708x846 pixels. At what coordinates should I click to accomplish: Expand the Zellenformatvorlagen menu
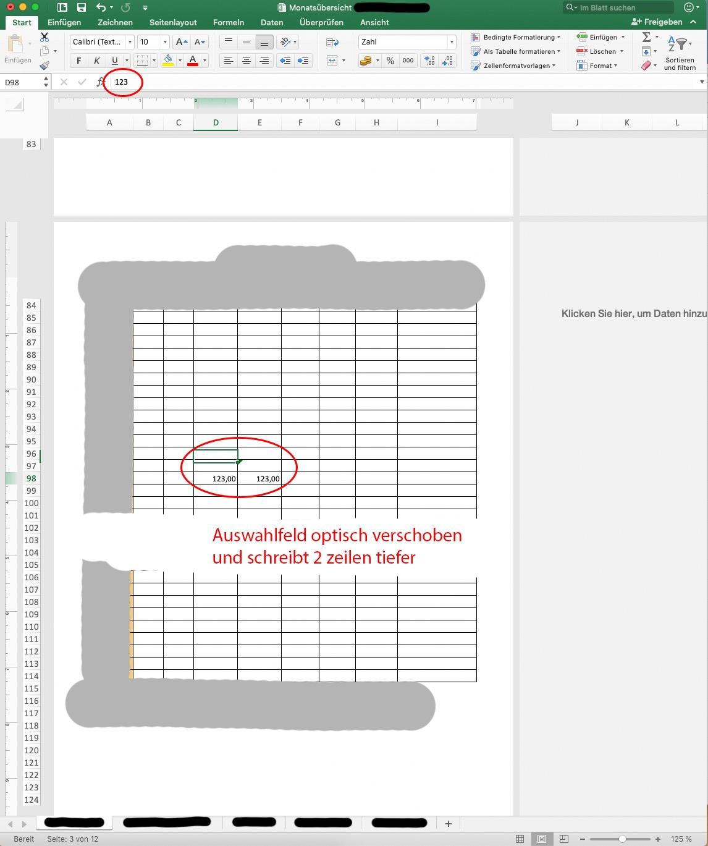(513, 66)
